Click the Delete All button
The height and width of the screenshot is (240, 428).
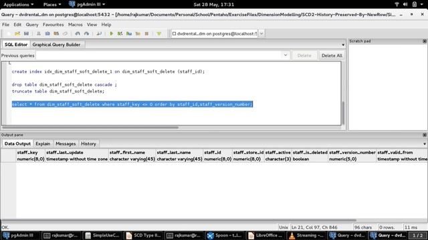coord(332,55)
